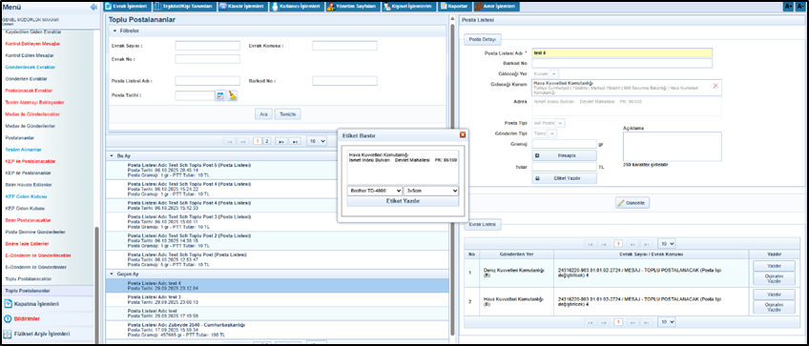
Task: Focus the Evrak Konusu input field
Action: [344, 46]
